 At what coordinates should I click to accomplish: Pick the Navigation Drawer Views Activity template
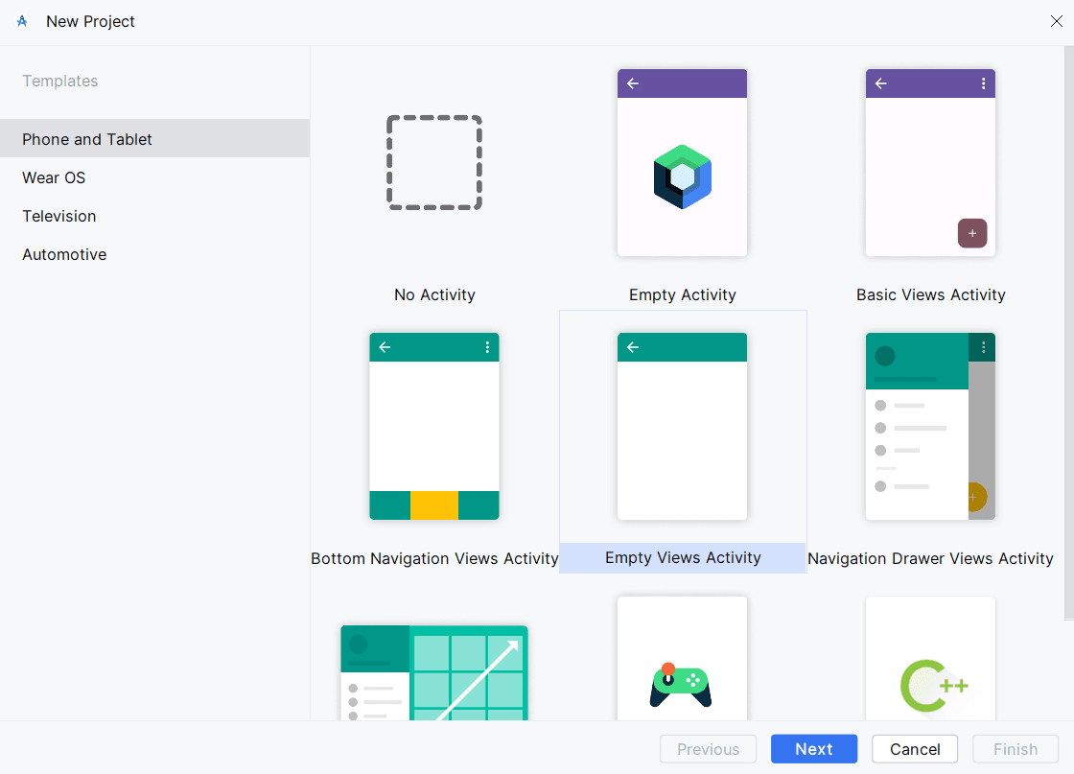[x=929, y=426]
